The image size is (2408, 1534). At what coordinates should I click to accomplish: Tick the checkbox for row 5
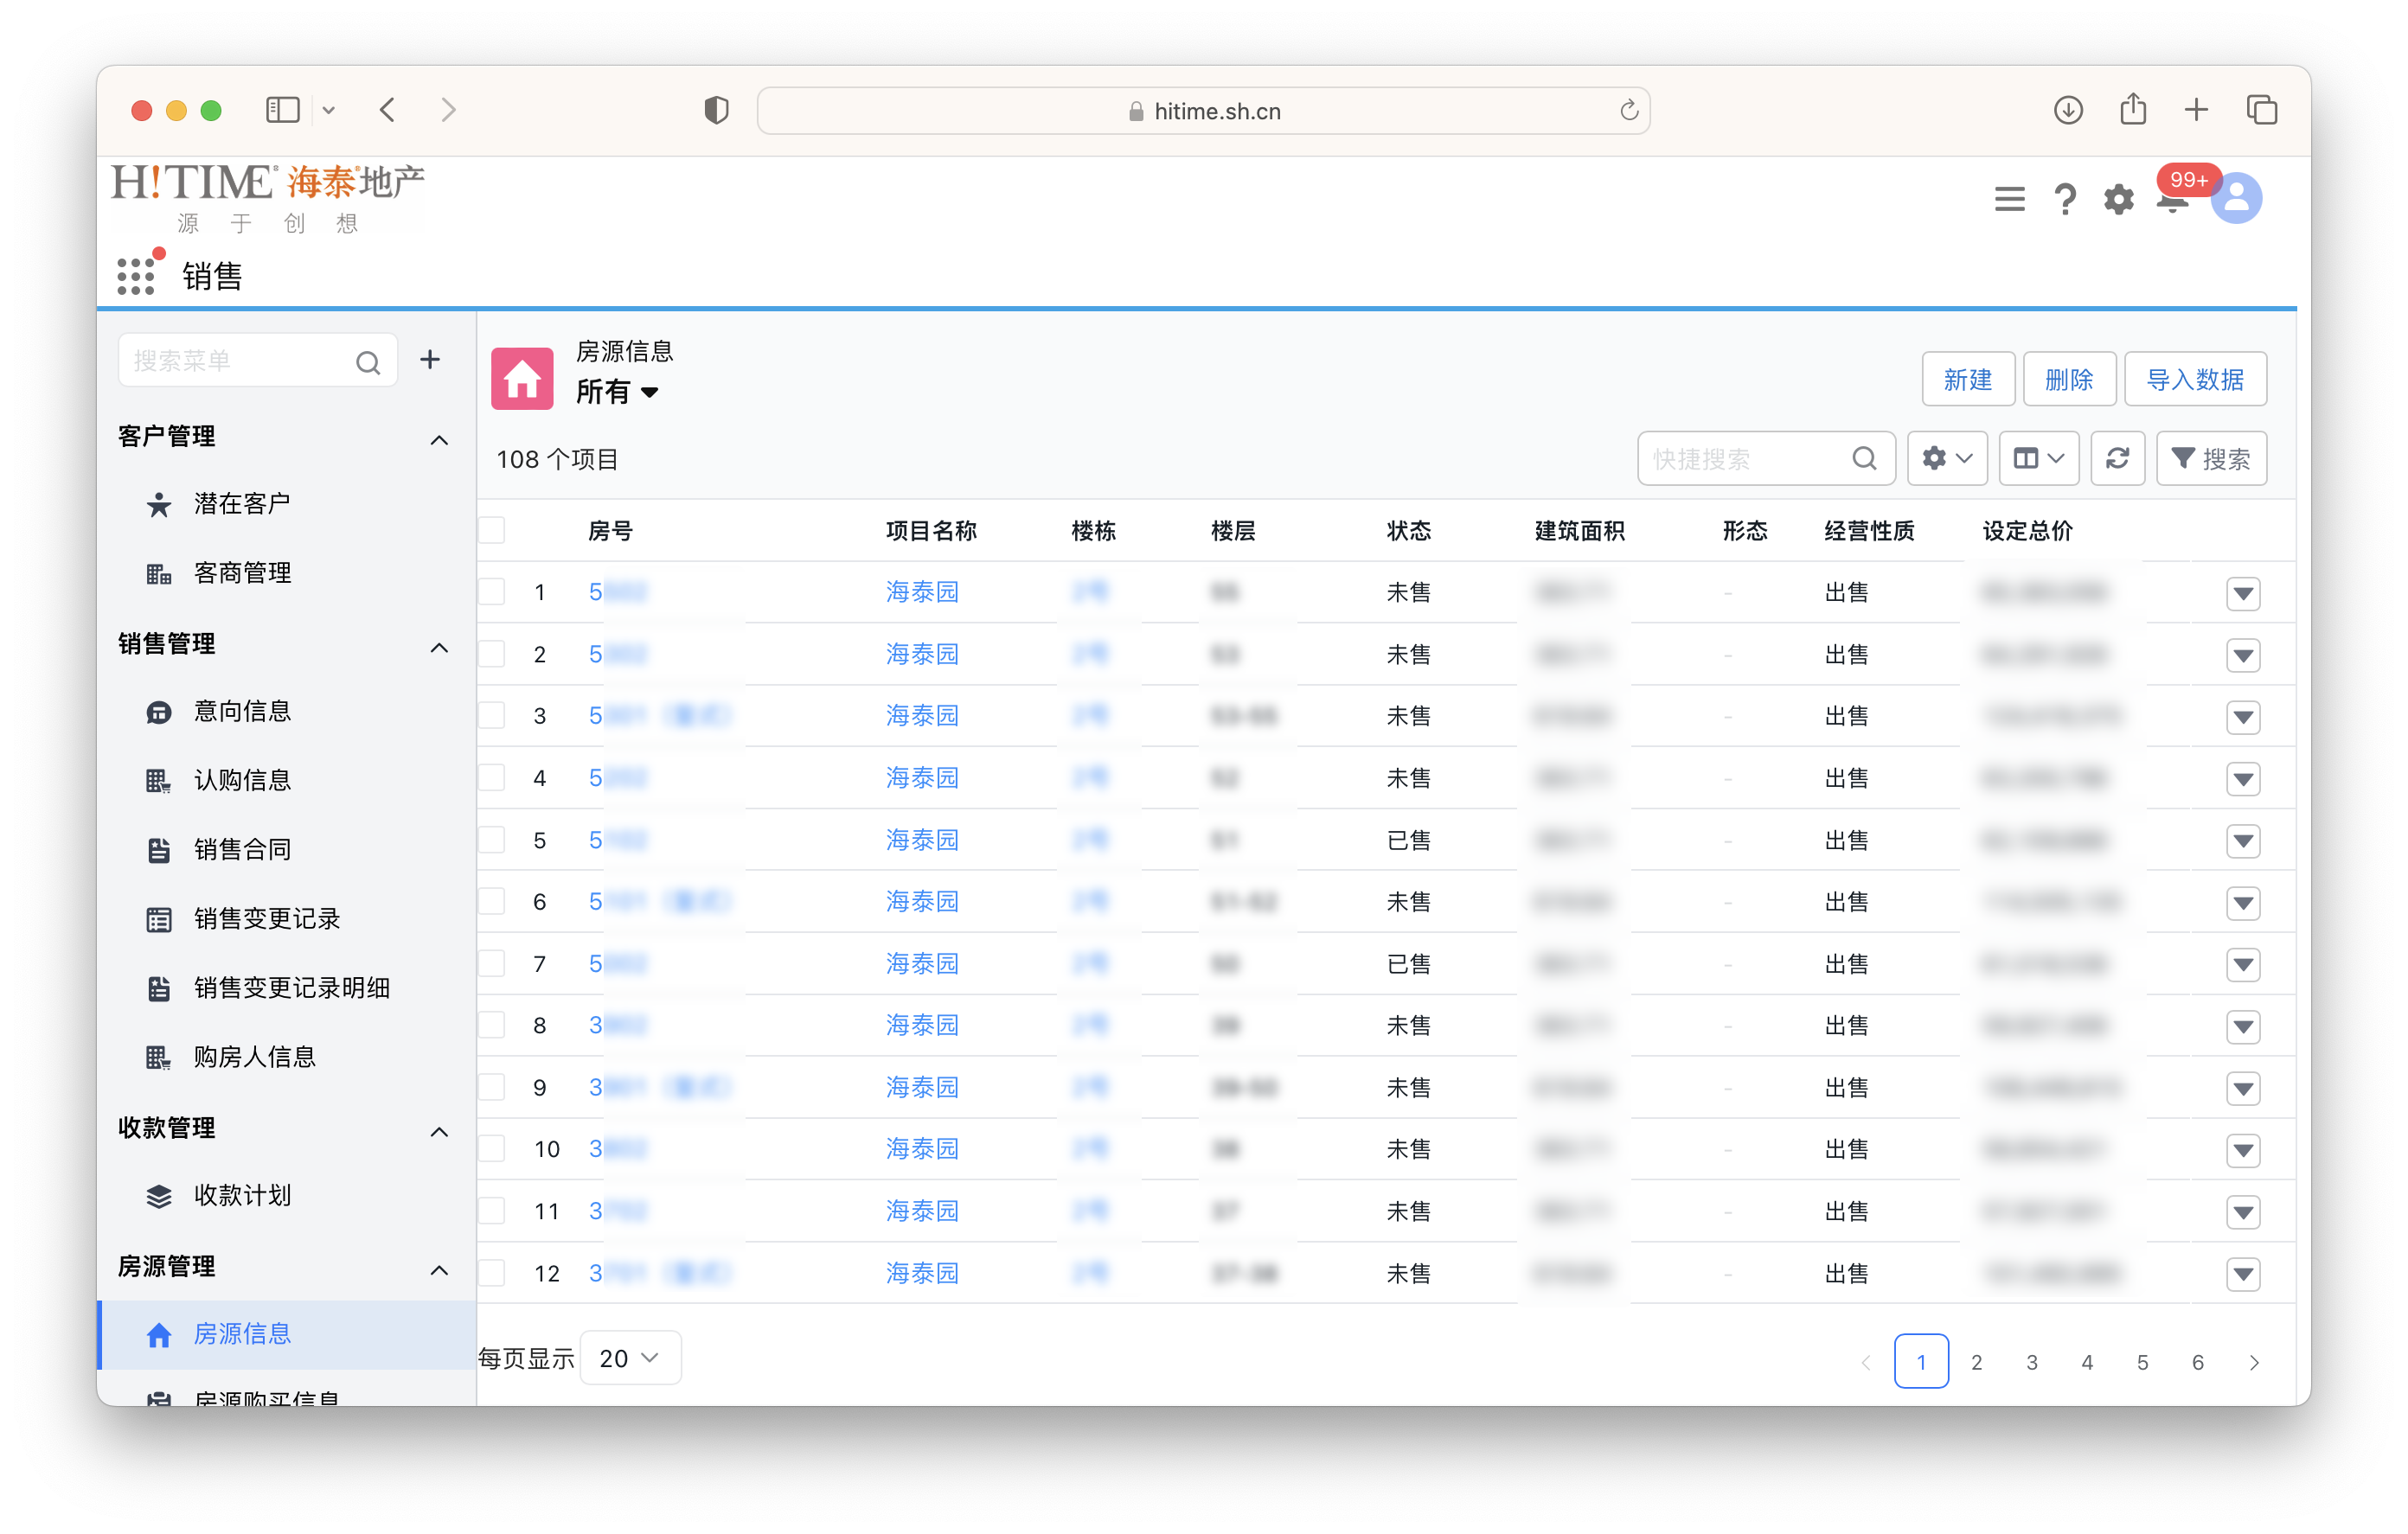tap(492, 840)
